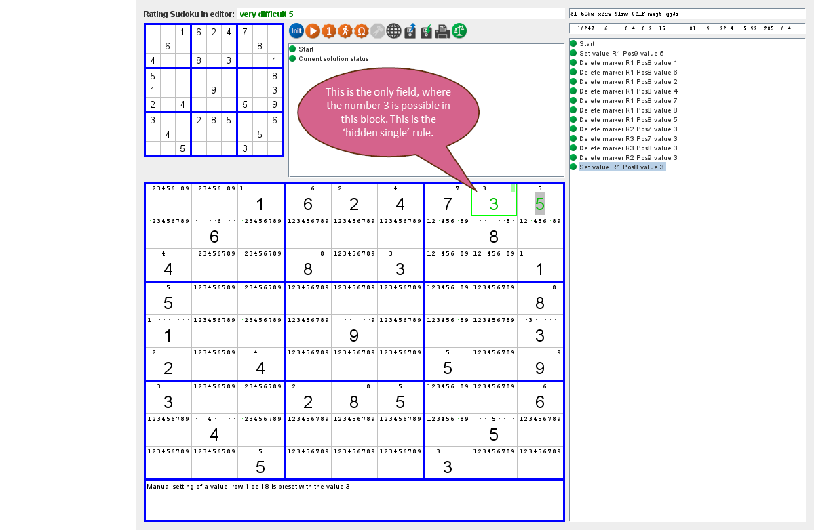Viewport: 814px width, 530px height.
Task: Click main grid row 2 cell with 6
Action: pos(214,232)
